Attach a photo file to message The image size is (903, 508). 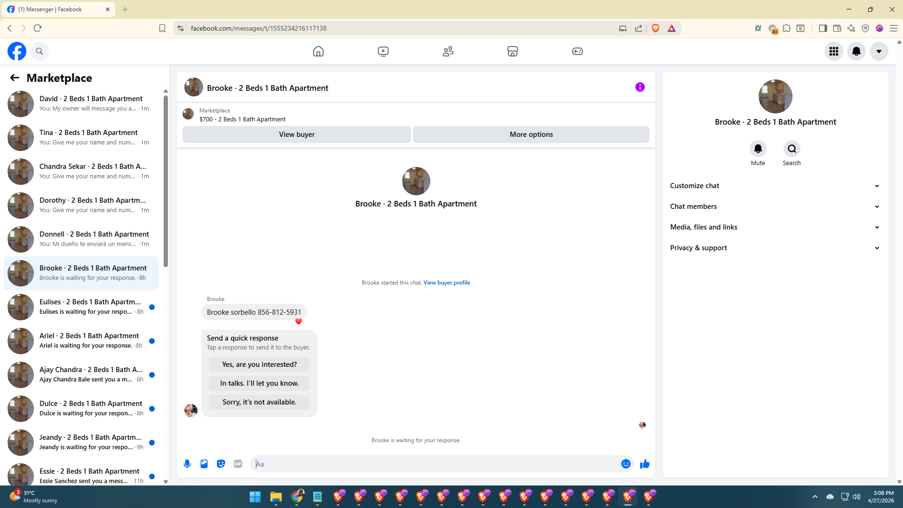(204, 464)
